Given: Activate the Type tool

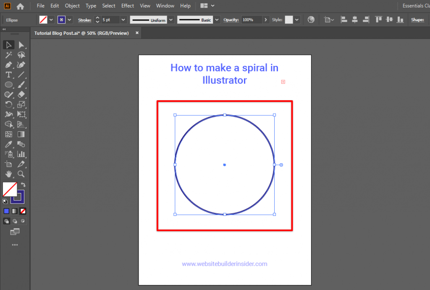Looking at the screenshot, I should point(9,75).
